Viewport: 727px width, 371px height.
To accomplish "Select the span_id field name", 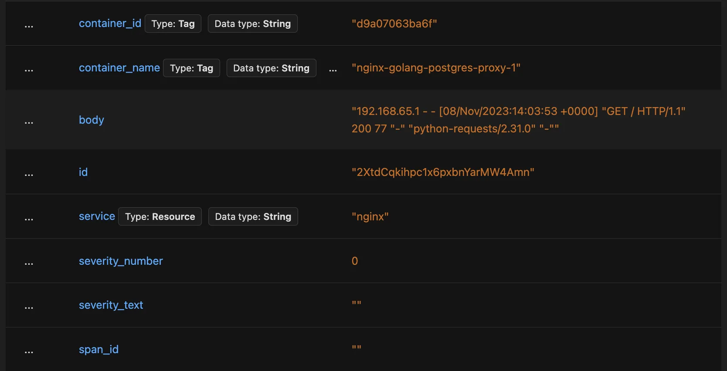I will (99, 350).
